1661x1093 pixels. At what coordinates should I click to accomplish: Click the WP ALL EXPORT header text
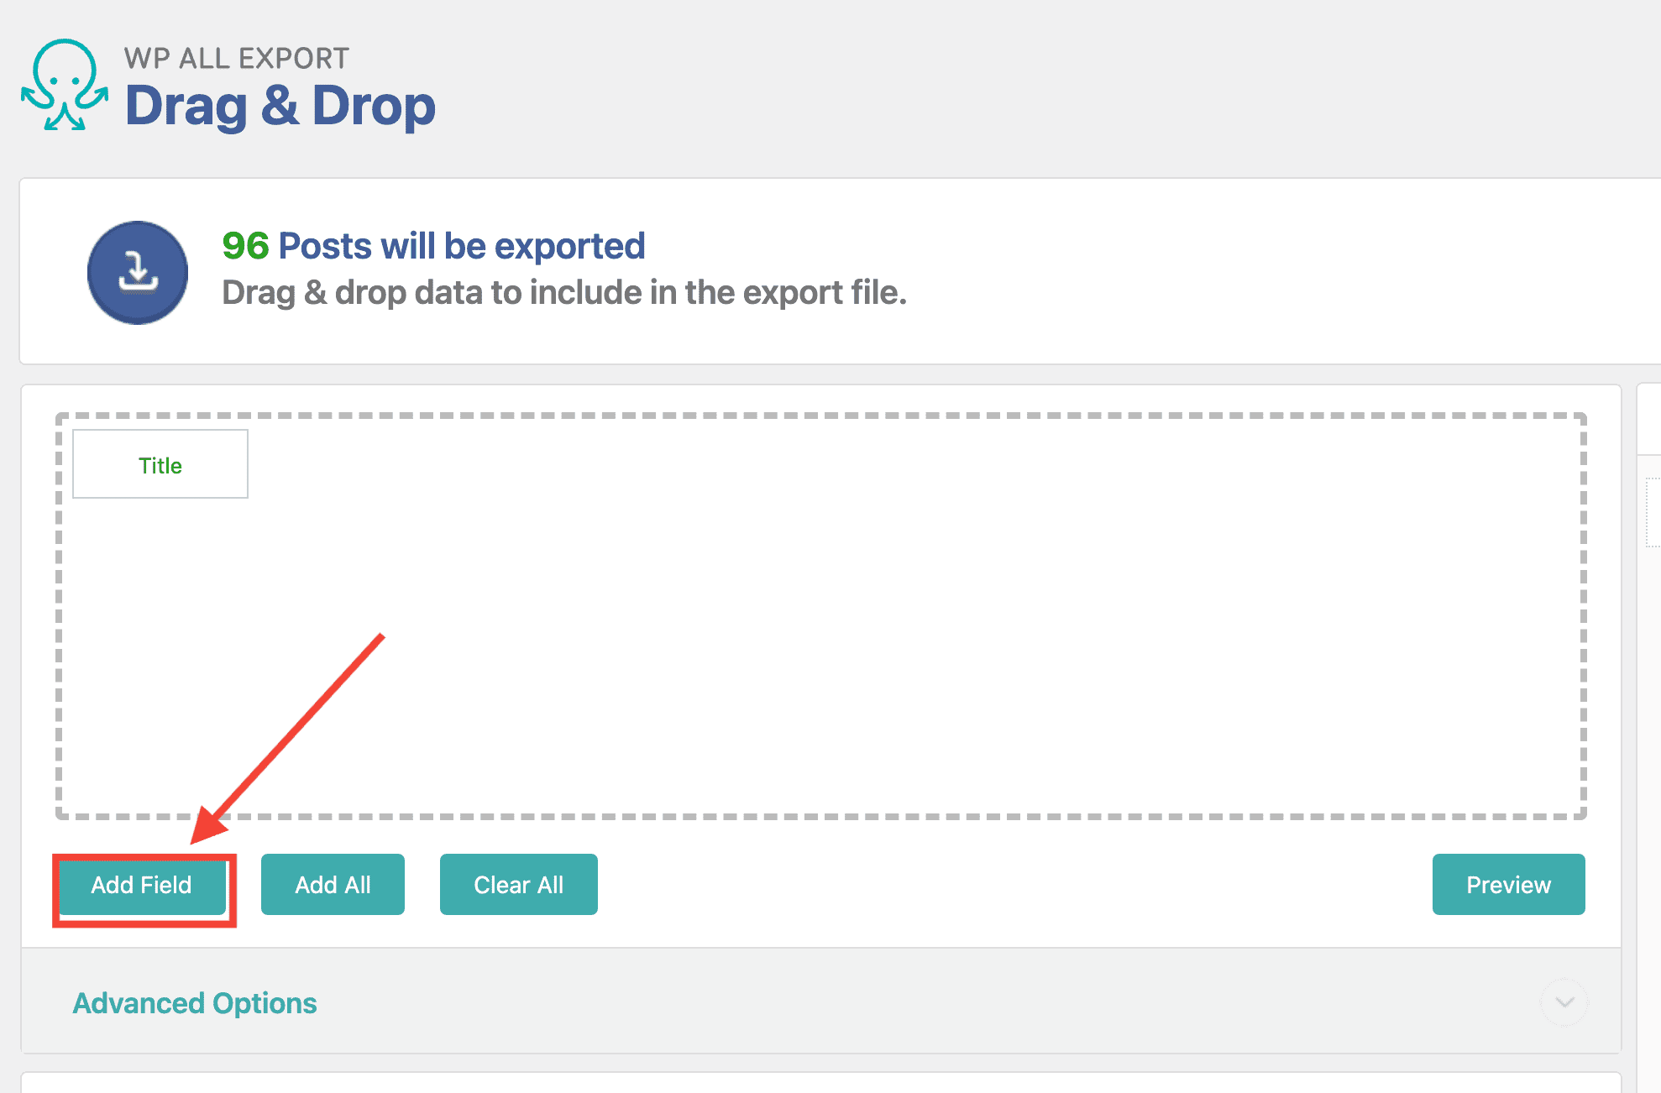(x=236, y=59)
